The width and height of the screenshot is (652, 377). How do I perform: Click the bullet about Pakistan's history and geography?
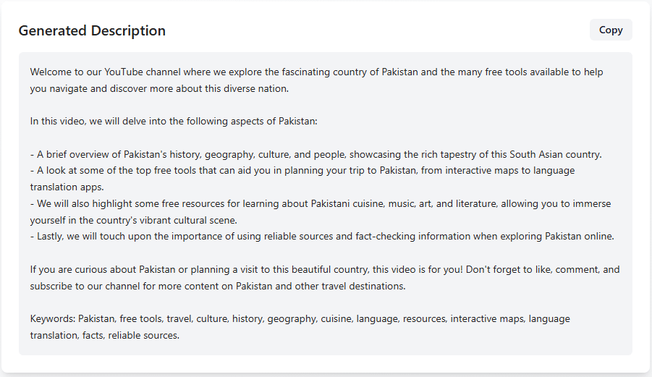(217, 154)
